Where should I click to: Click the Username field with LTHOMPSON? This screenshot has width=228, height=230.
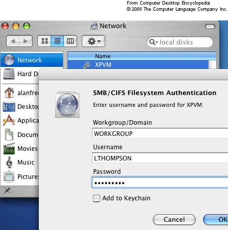point(160,158)
